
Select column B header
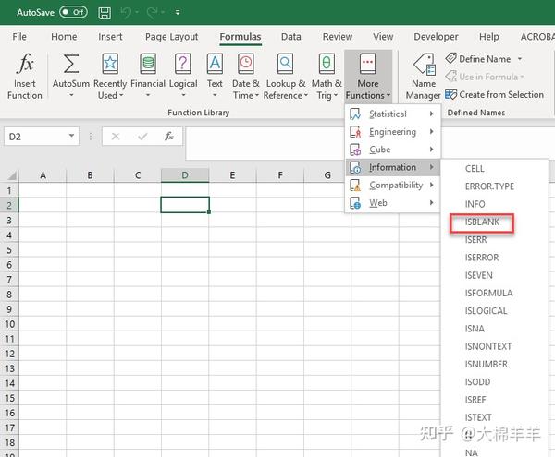tap(90, 175)
